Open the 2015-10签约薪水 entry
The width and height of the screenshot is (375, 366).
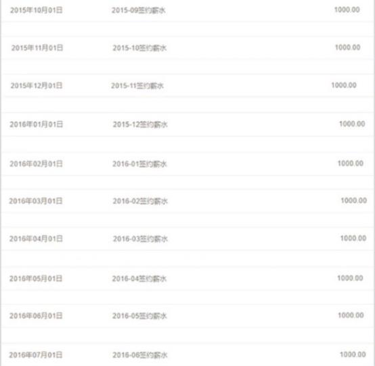click(139, 48)
